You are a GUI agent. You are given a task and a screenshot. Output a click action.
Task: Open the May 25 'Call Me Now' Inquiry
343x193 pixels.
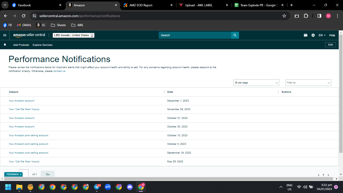coord(24,162)
